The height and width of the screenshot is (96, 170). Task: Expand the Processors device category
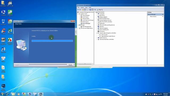point(97,31)
